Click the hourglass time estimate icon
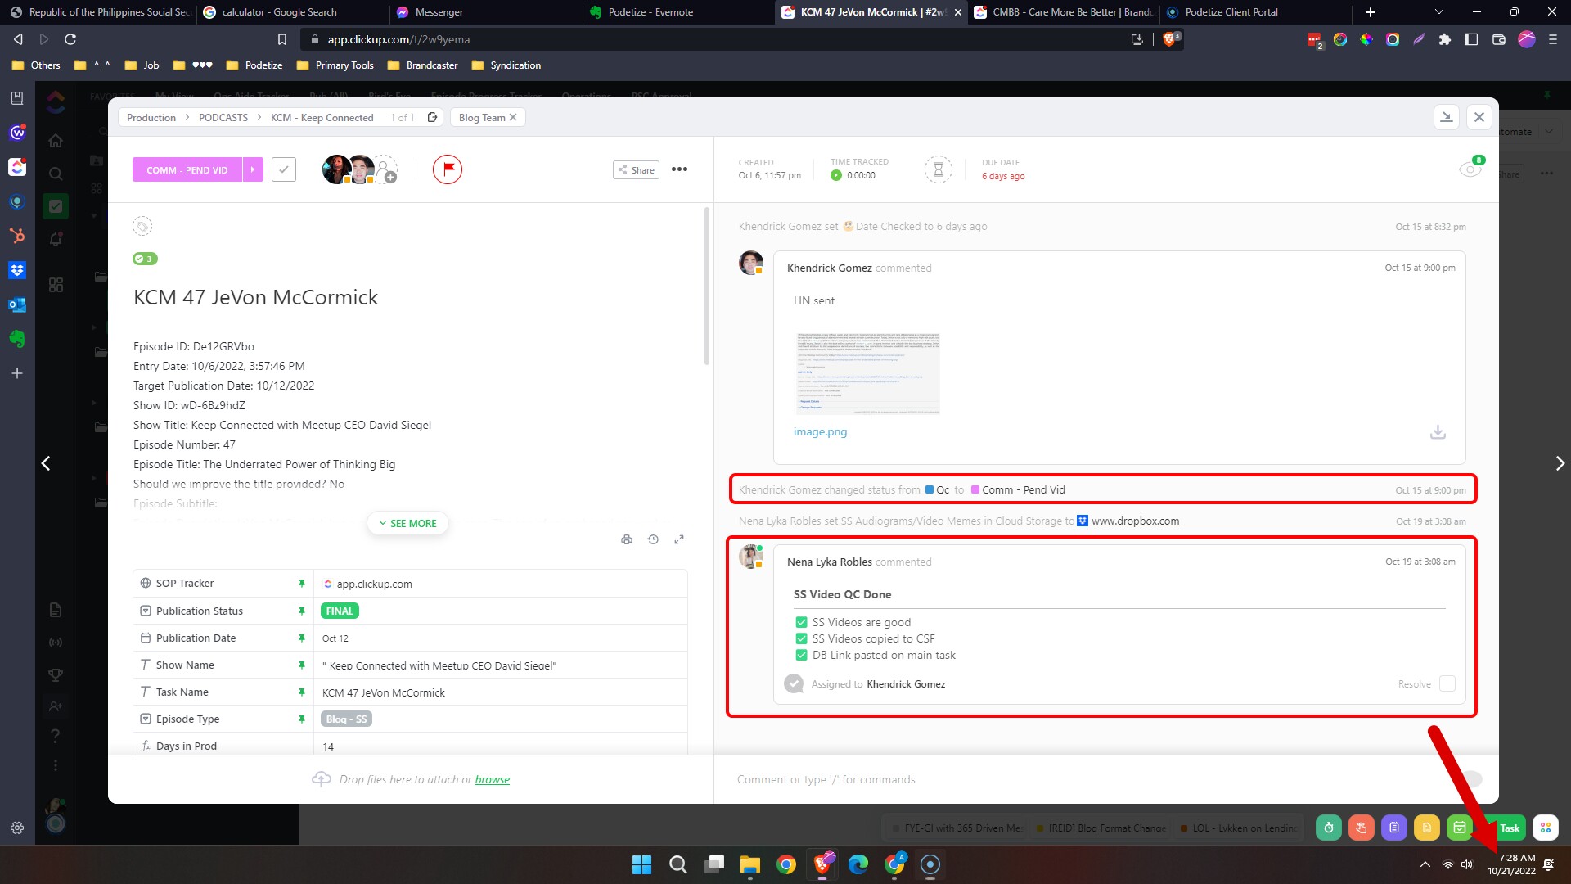This screenshot has height=884, width=1571. pyautogui.click(x=938, y=169)
